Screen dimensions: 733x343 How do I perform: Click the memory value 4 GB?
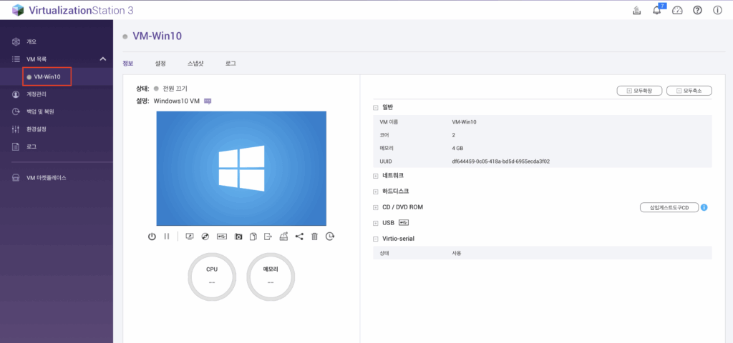tap(457, 149)
